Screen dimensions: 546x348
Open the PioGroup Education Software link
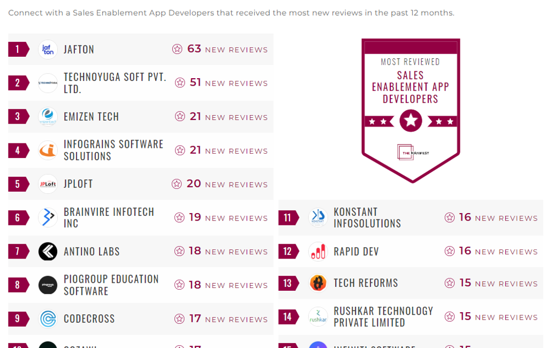(x=111, y=285)
